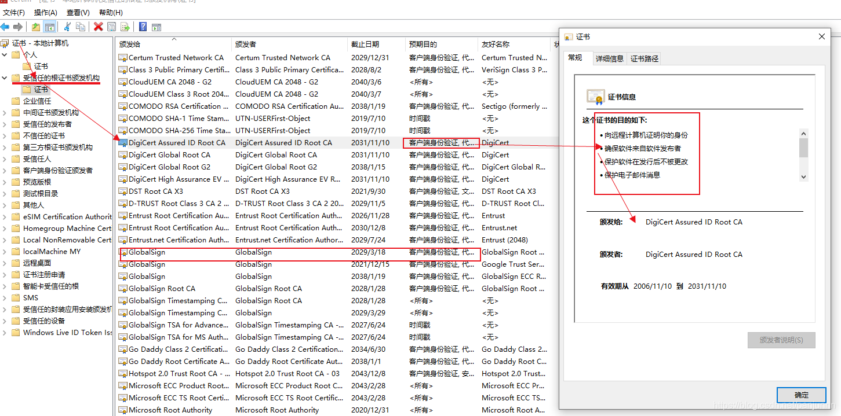Screen dimensions: 841x416
Task: Click the certificate icon beside 证书信息 heading
Action: pos(595,97)
